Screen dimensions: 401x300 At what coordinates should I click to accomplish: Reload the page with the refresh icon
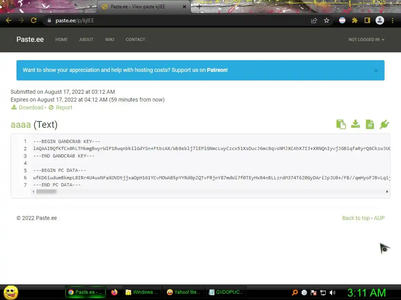point(34,20)
